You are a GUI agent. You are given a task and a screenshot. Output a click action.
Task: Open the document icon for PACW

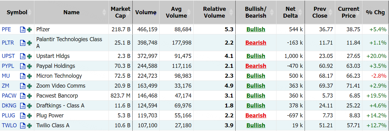click(x=23, y=96)
